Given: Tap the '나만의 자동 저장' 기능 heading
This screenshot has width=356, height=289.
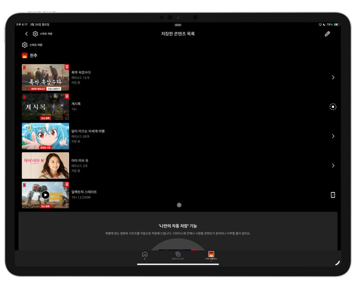Looking at the screenshot, I should (178, 226).
